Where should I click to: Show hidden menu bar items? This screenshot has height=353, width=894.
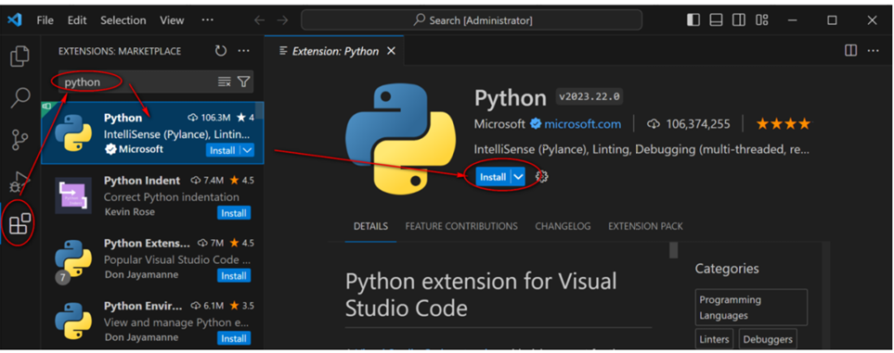(208, 20)
